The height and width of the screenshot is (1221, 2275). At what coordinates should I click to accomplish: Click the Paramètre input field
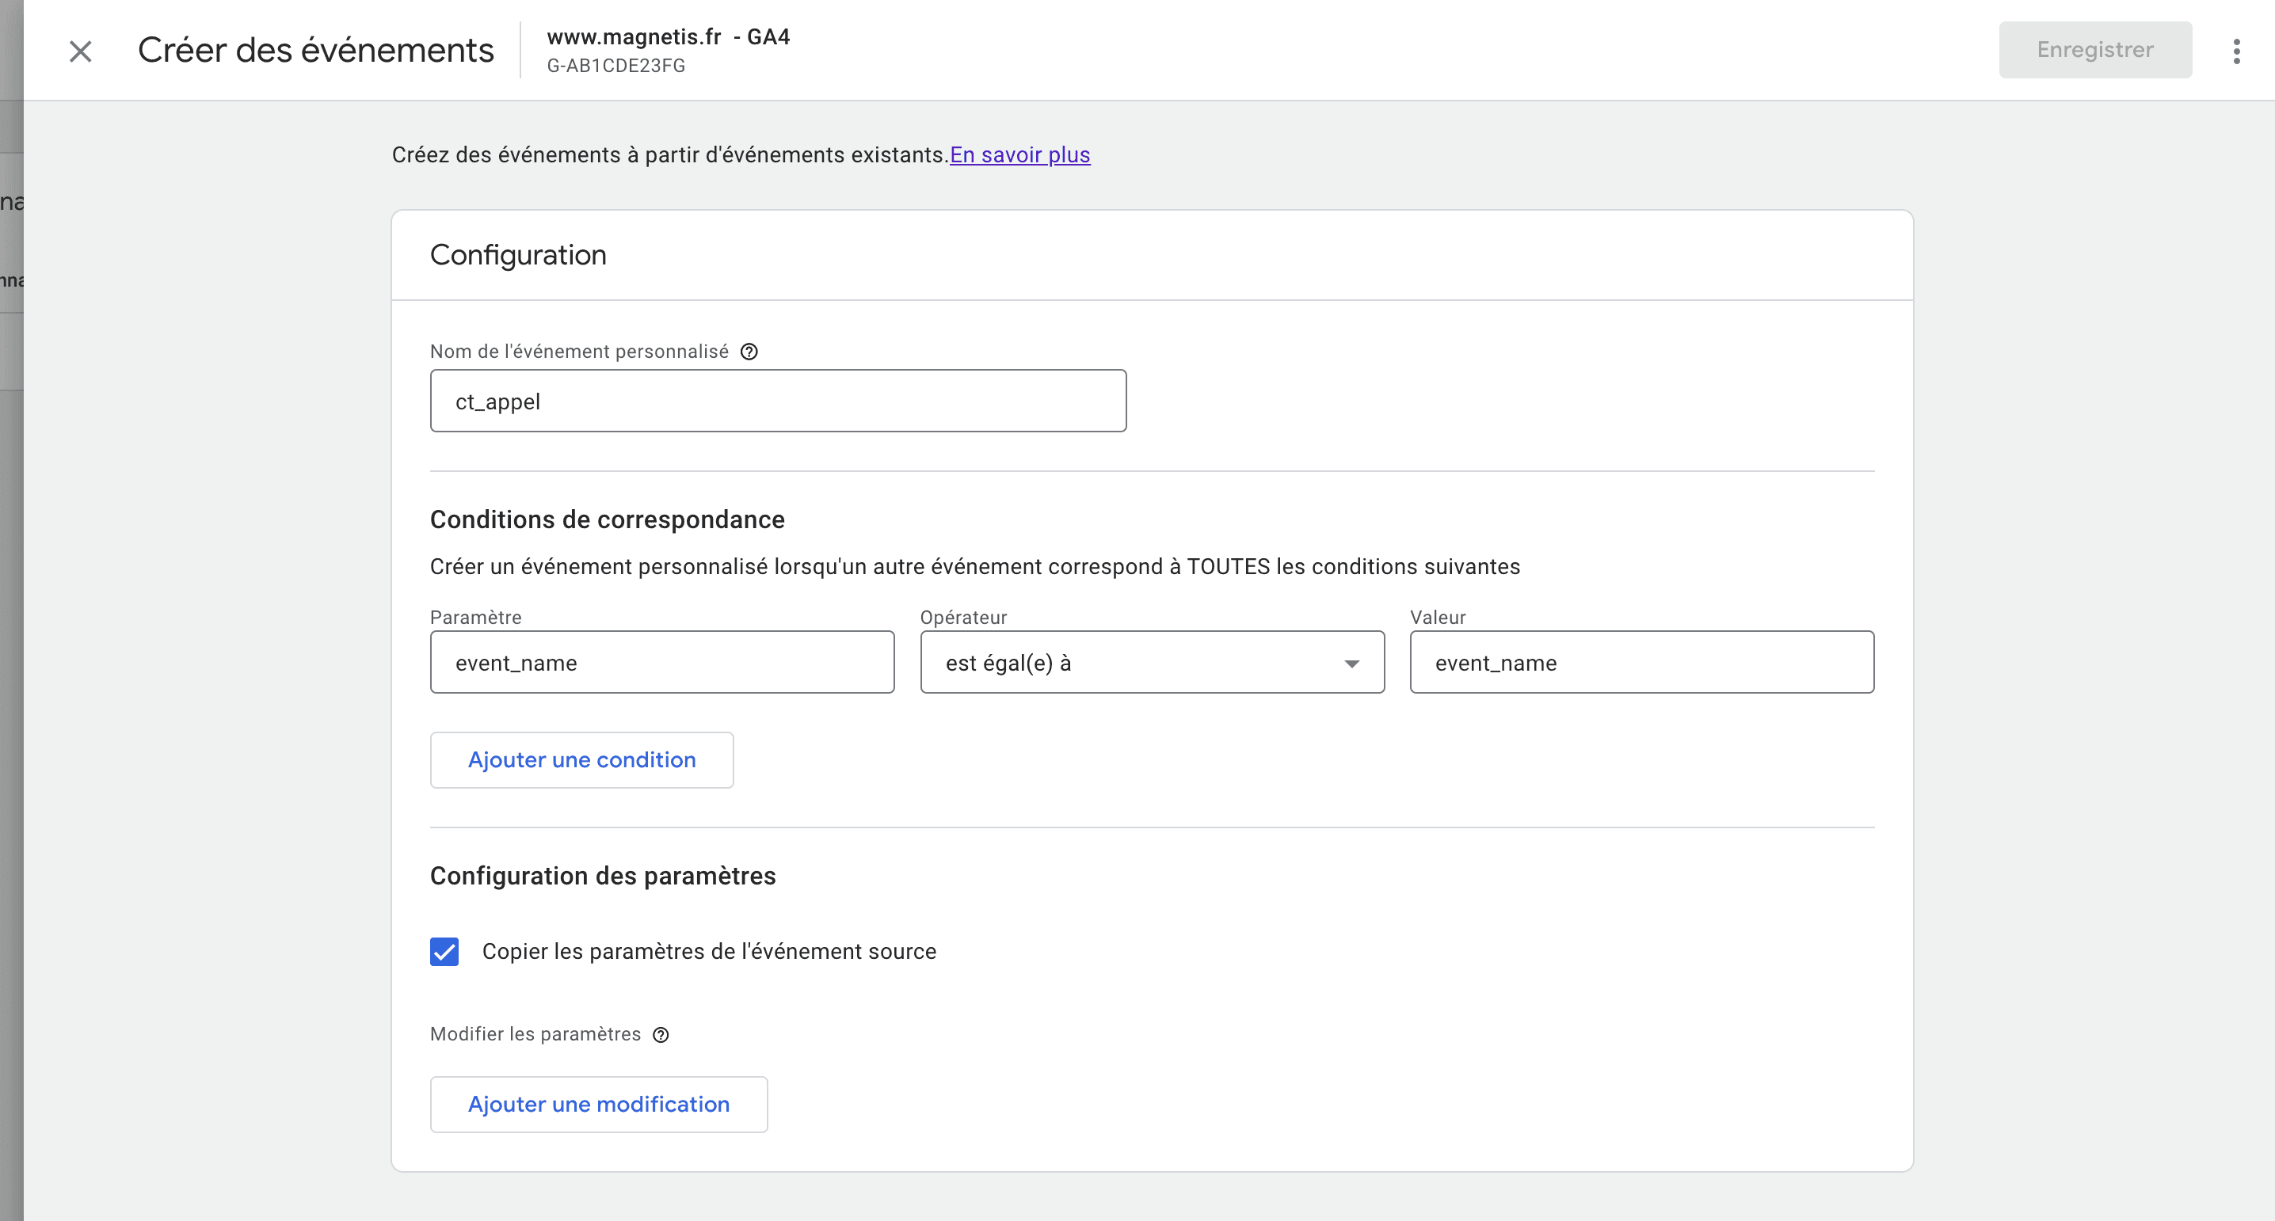coord(662,662)
